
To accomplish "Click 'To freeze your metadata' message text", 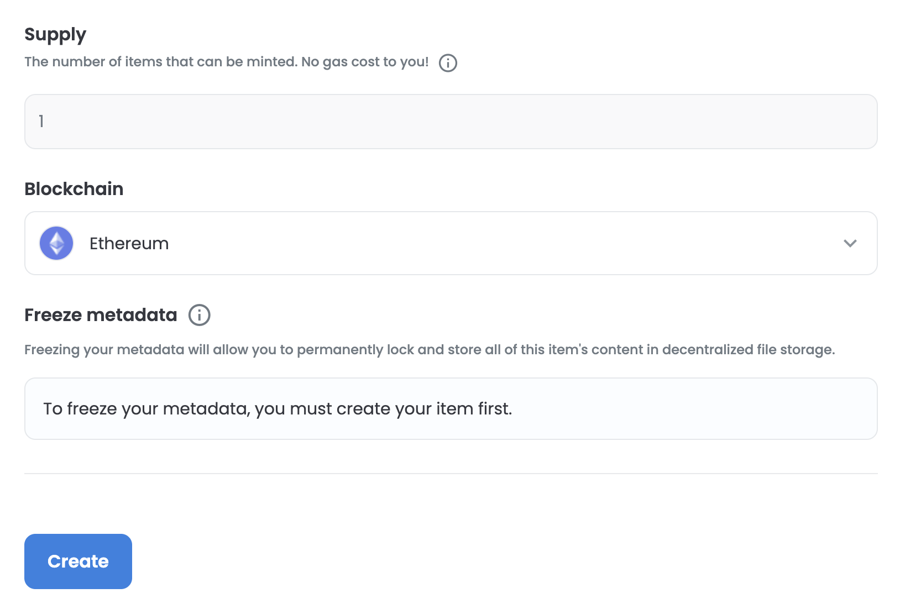I will point(146,409).
